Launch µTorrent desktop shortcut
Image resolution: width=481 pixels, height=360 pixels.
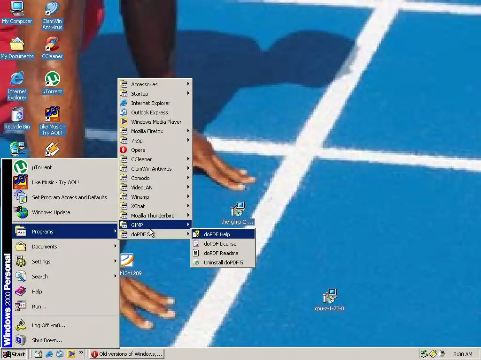click(x=52, y=83)
